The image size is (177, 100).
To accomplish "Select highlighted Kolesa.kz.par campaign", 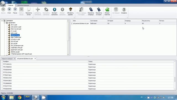I will pyautogui.click(x=15, y=35).
